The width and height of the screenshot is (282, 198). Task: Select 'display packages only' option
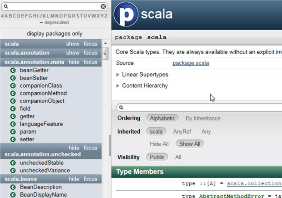pyautogui.click(x=55, y=34)
